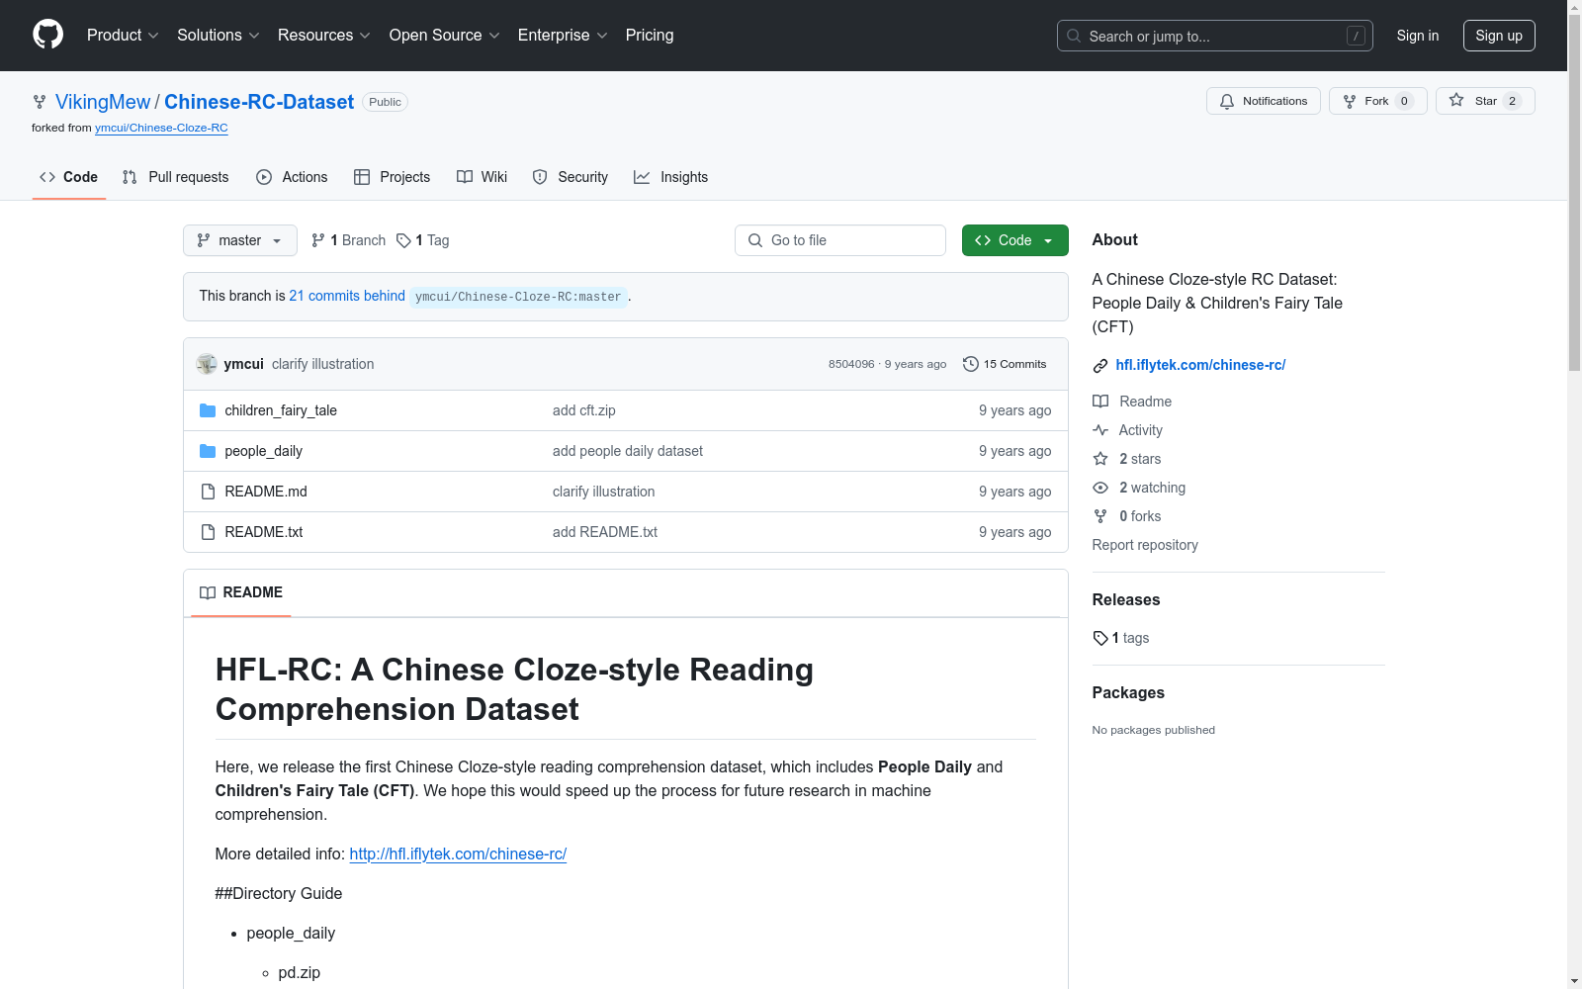Click the 8504096 commit hash
The image size is (1582, 989).
click(x=851, y=364)
